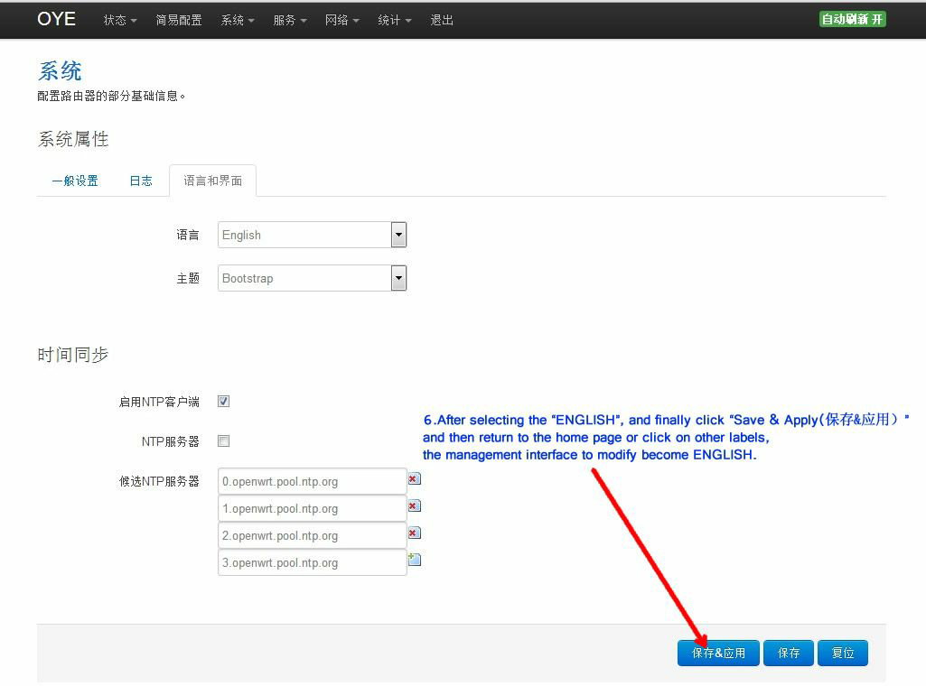Remove the 0.openwrt.pool.ntp.org server entry
Viewport: 926px width, 686px height.
414,479
